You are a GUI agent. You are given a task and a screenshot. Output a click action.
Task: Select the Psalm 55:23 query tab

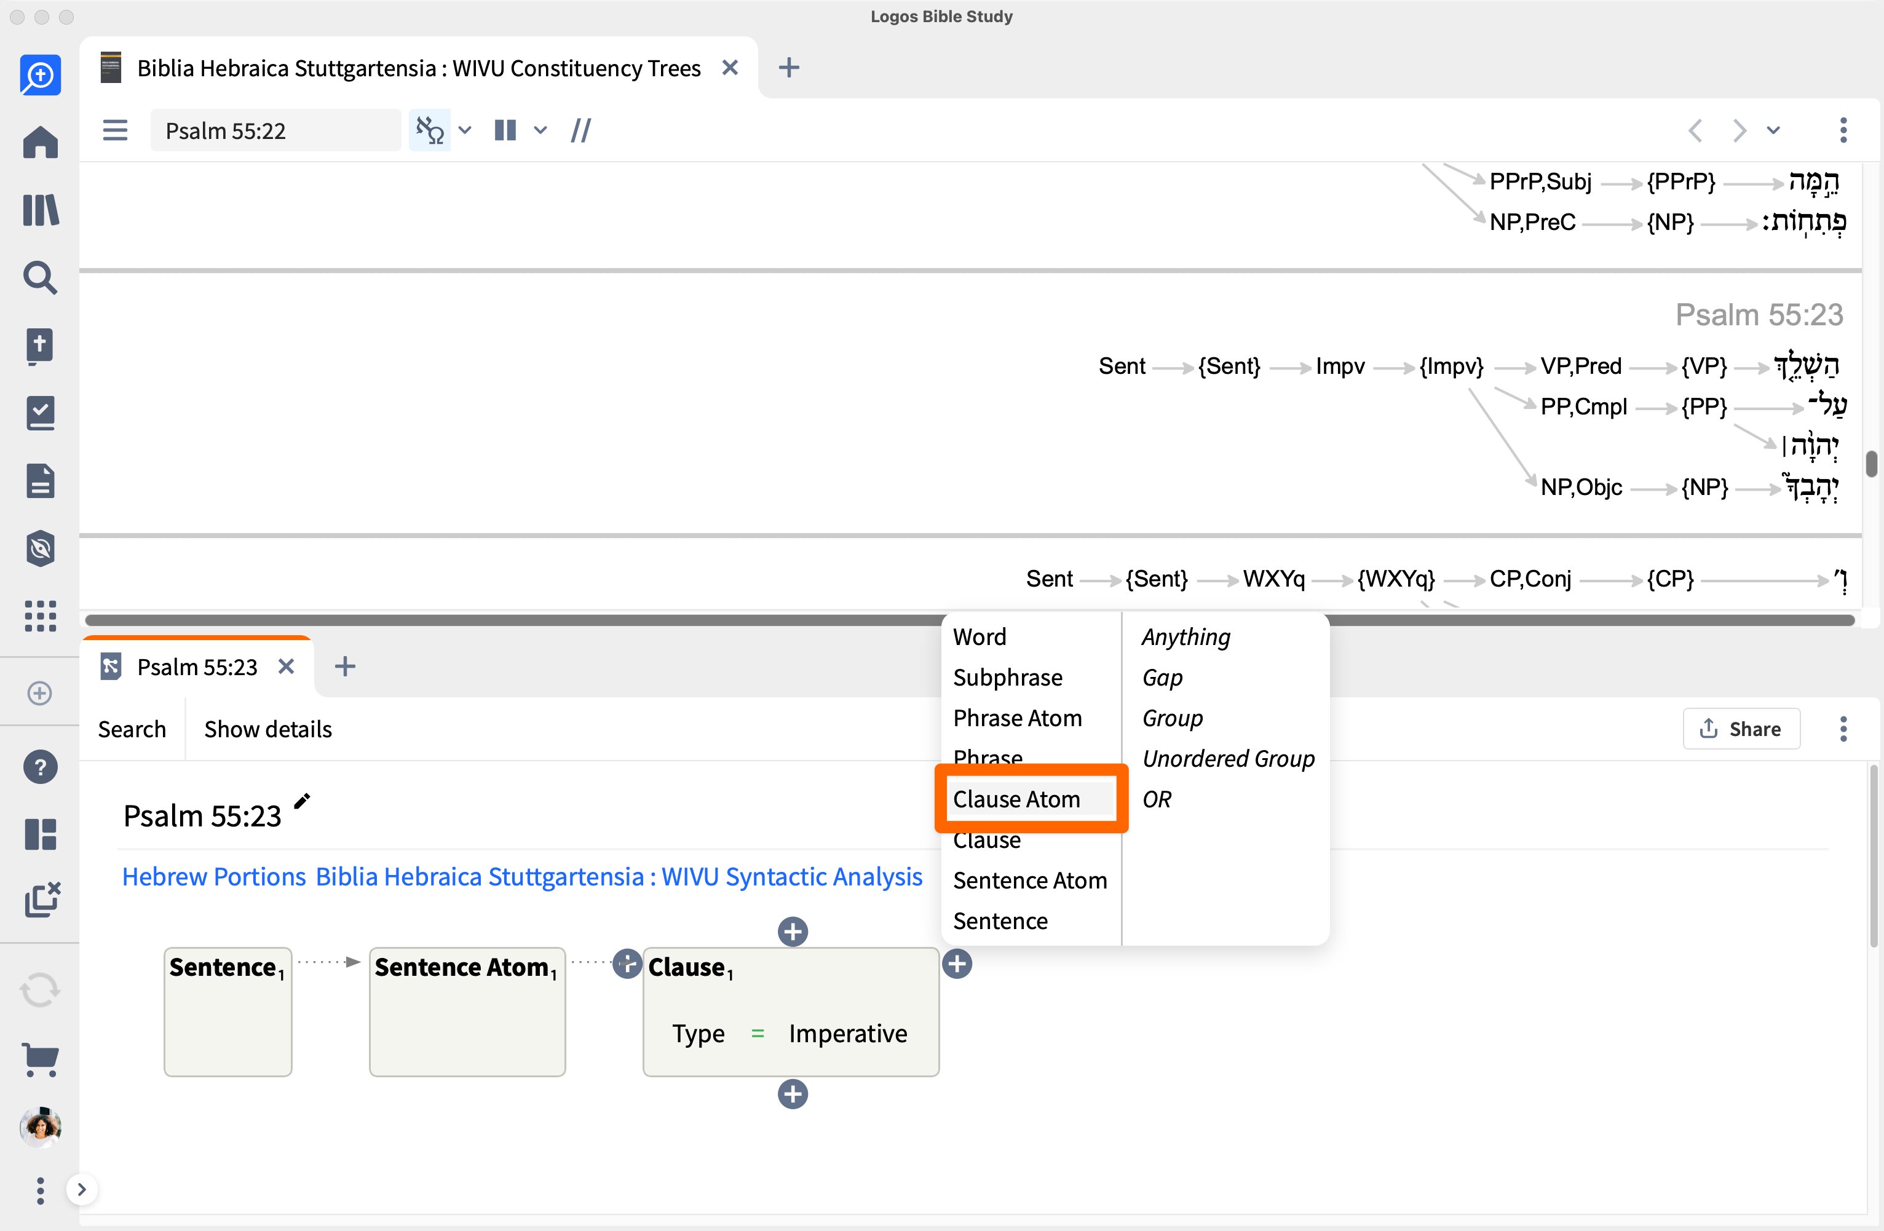(x=197, y=667)
